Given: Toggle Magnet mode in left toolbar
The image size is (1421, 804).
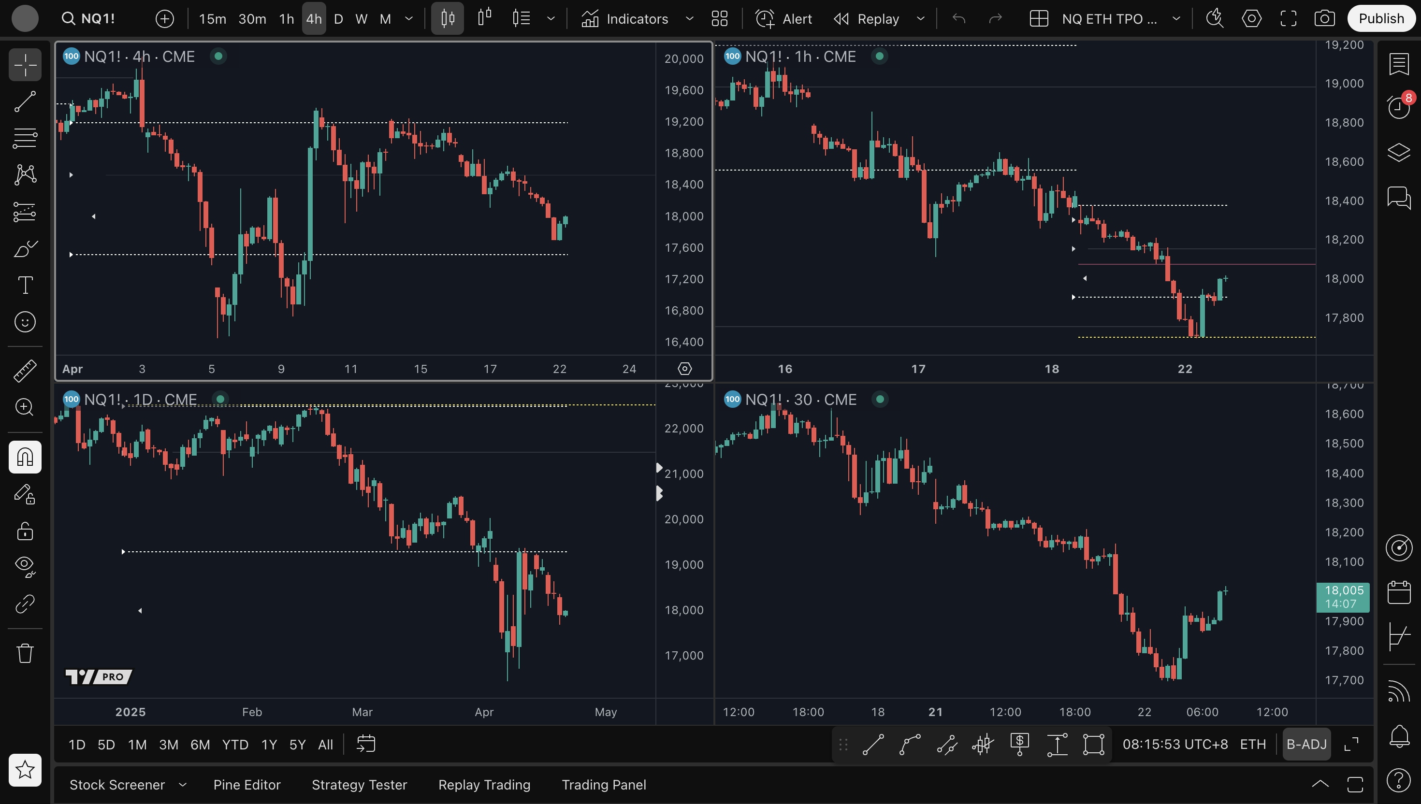Looking at the screenshot, I should (25, 457).
